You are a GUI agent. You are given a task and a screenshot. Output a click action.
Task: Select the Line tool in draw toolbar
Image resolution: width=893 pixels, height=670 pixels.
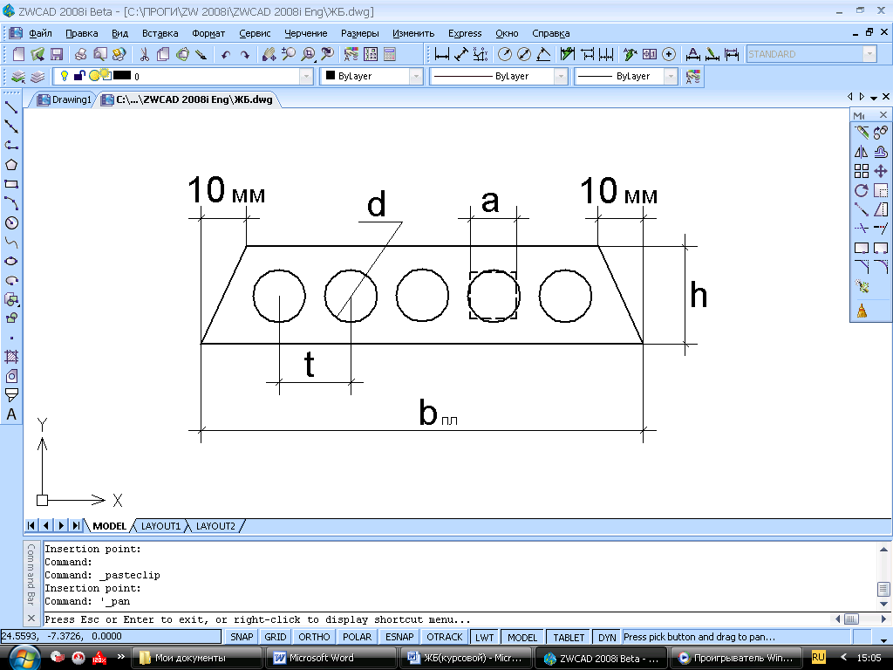pos(10,107)
